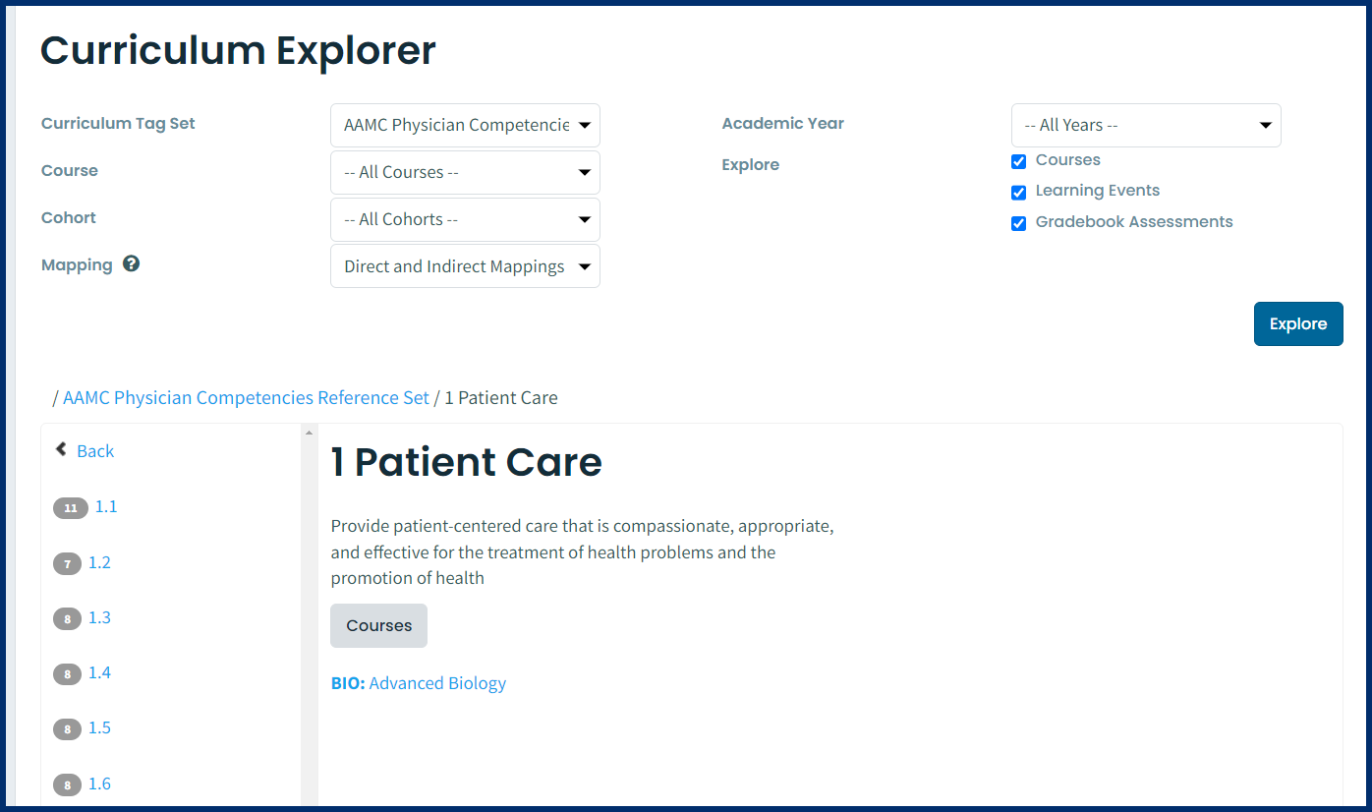Viewport: 1372px width, 812px height.
Task: Click the back chevron arrow above the list
Action: pyautogui.click(x=61, y=448)
